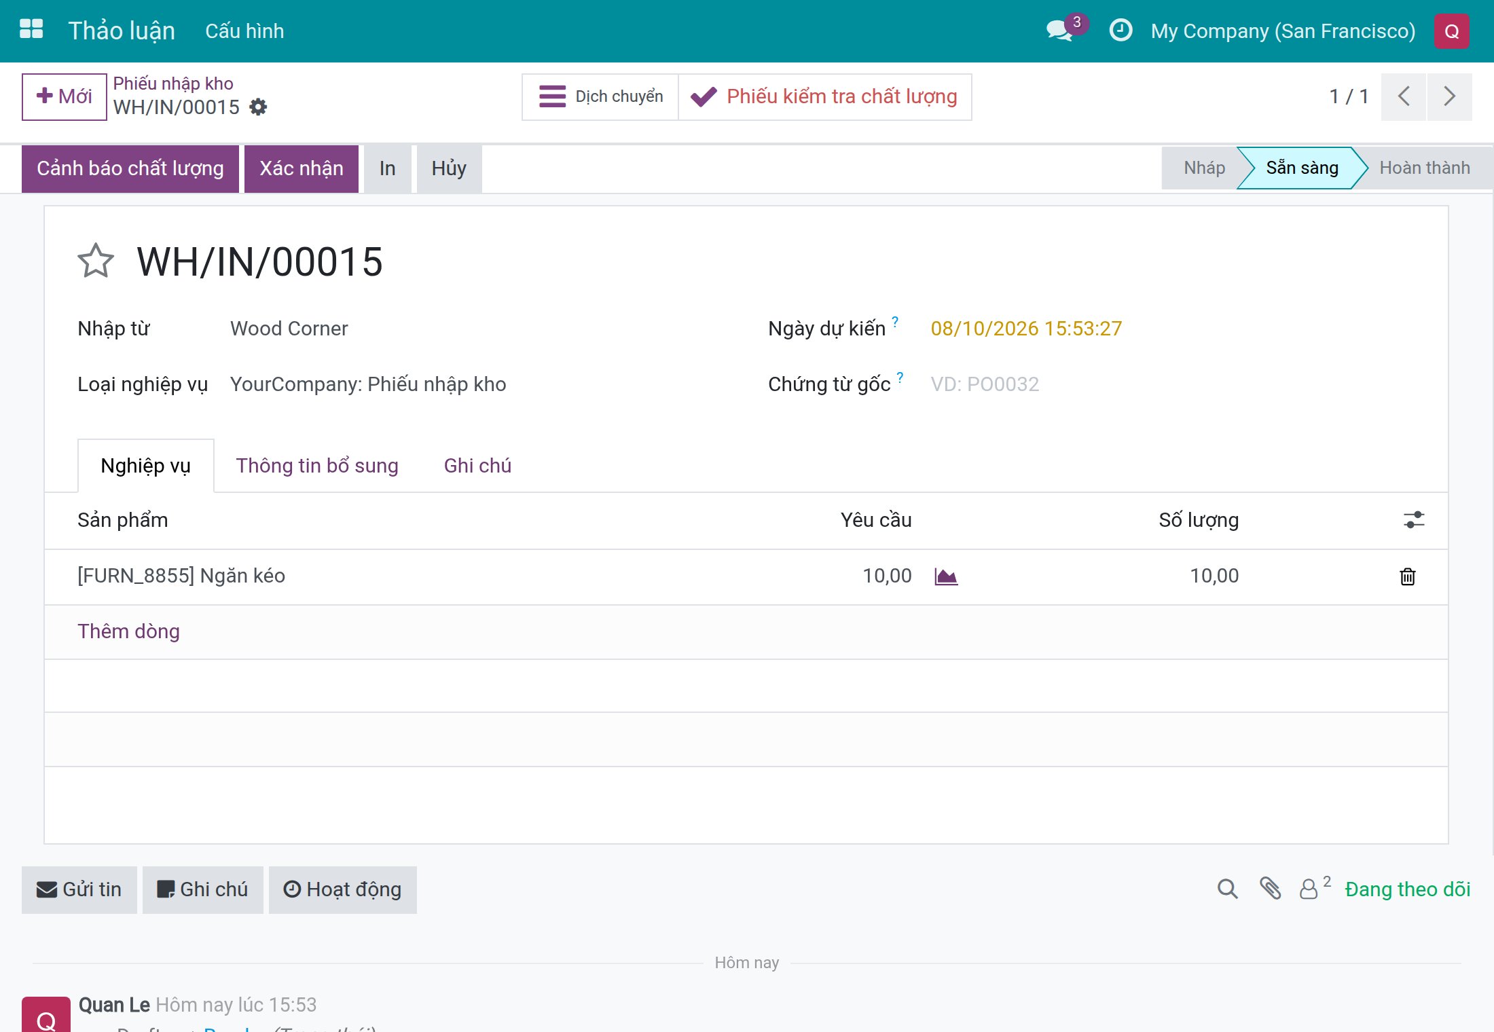This screenshot has width=1494, height=1032.
Task: Select the Hoàn thành status stage
Action: [1425, 168]
